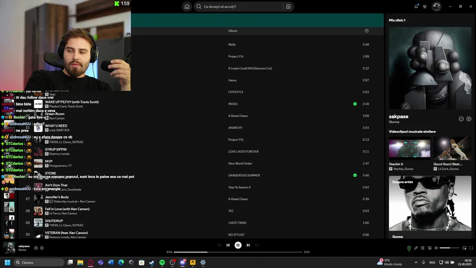Open connect to a device
Screen dimensions: 476x268
(430, 248)
